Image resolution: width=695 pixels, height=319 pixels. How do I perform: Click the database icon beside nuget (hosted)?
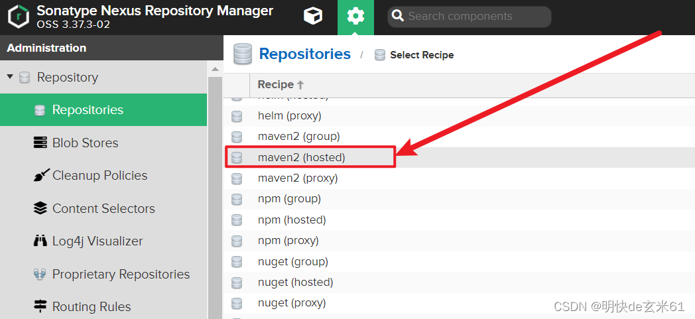click(237, 283)
